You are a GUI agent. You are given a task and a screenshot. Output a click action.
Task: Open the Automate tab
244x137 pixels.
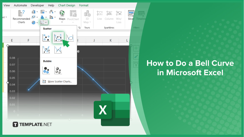(x=21, y=5)
